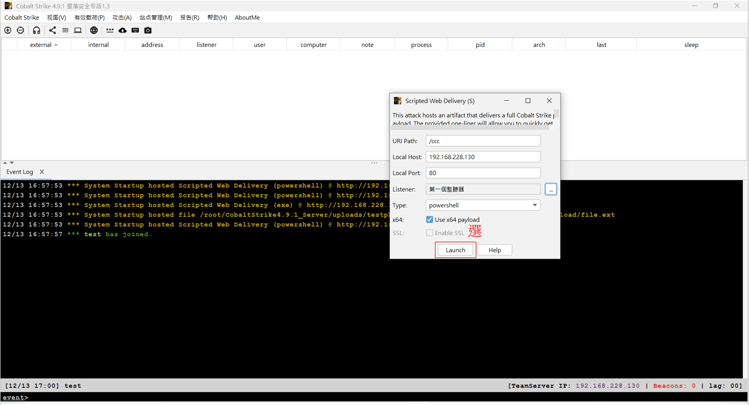Click the listener browse ellipsis button
The height and width of the screenshot is (405, 749).
(x=551, y=189)
